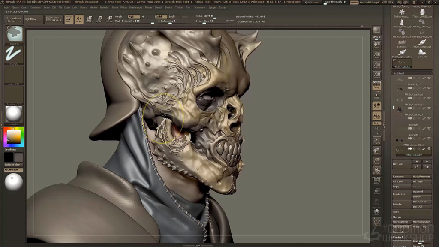
Task: Click the Scroll canvas icon
Action: pos(376,45)
